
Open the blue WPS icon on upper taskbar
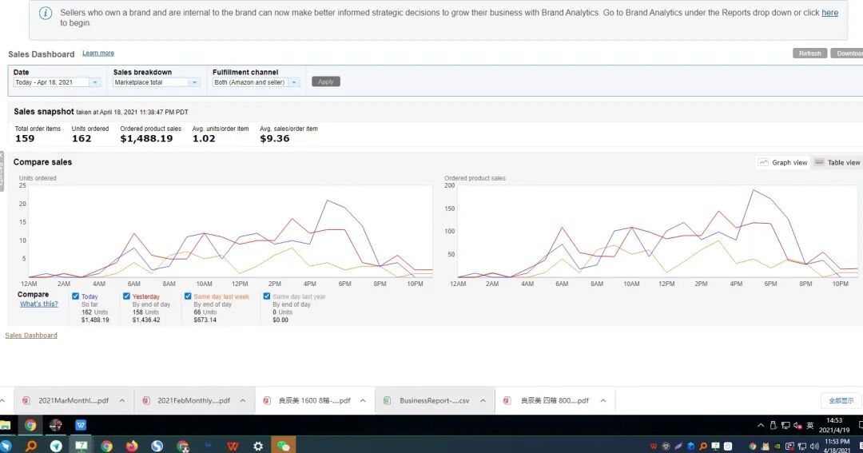tap(81, 425)
